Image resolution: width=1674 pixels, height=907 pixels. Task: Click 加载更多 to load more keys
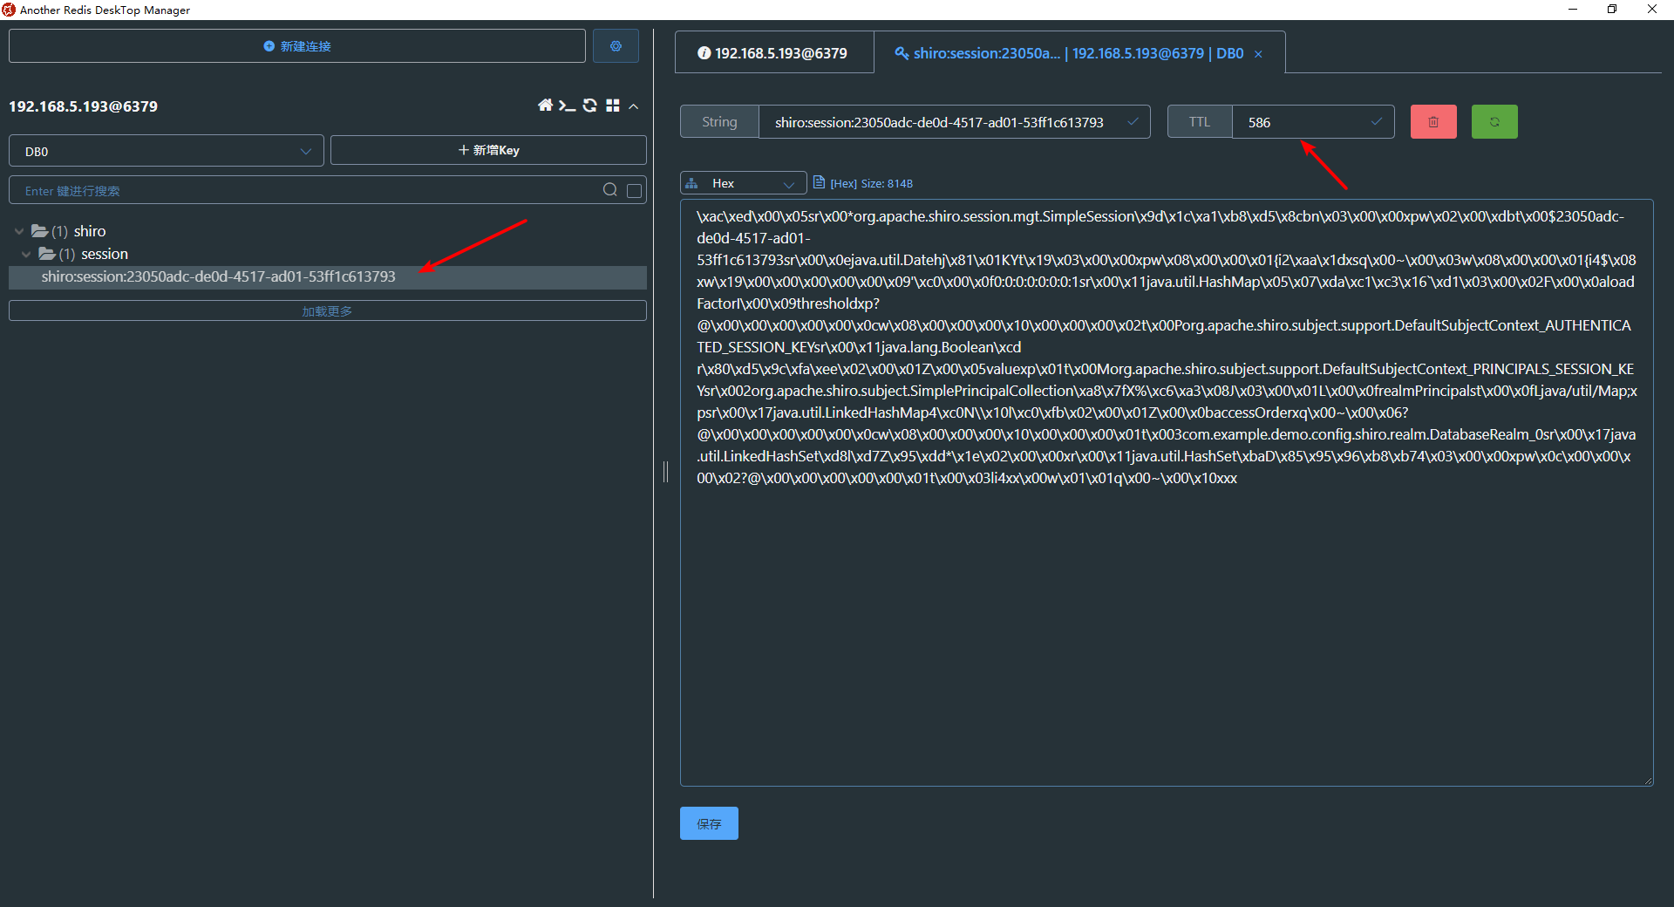point(327,310)
